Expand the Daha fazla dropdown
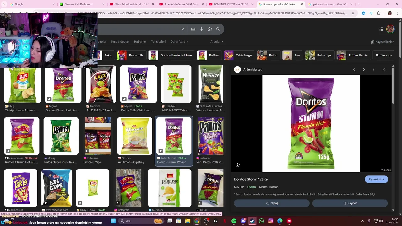402x226 pixels. [x=179, y=42]
